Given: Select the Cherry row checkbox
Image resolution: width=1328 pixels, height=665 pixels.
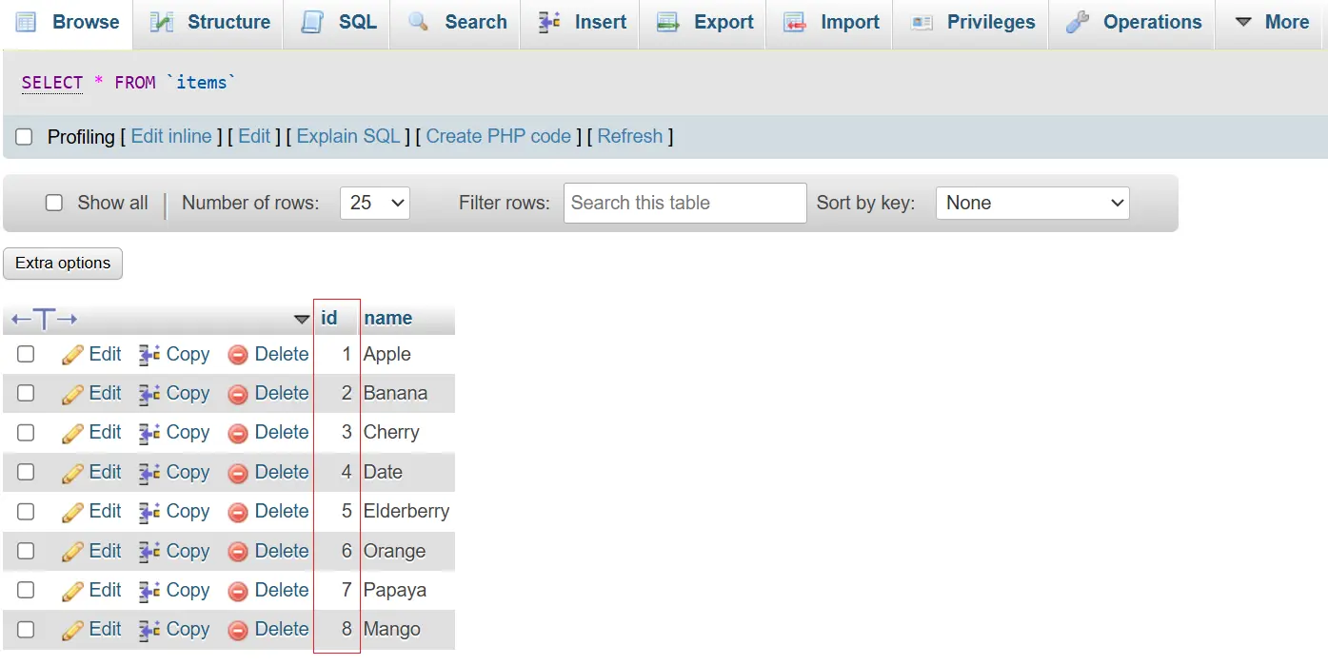Looking at the screenshot, I should tap(26, 432).
